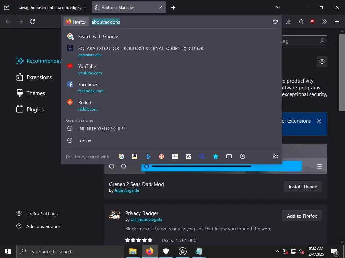345x258 pixels.
Task: Open Reddit suggestion
Action: click(x=171, y=105)
